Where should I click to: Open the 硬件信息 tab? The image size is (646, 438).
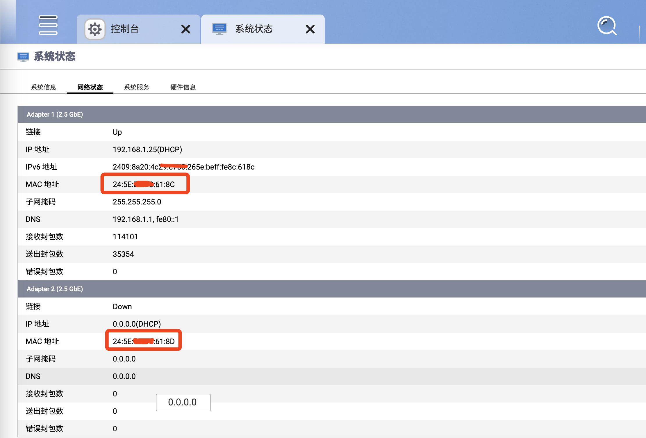[183, 87]
